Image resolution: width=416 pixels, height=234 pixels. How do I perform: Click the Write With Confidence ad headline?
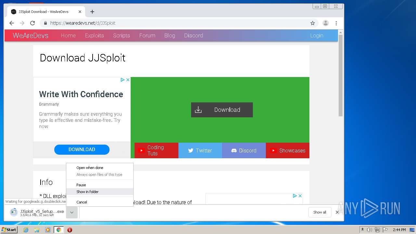tap(81, 94)
